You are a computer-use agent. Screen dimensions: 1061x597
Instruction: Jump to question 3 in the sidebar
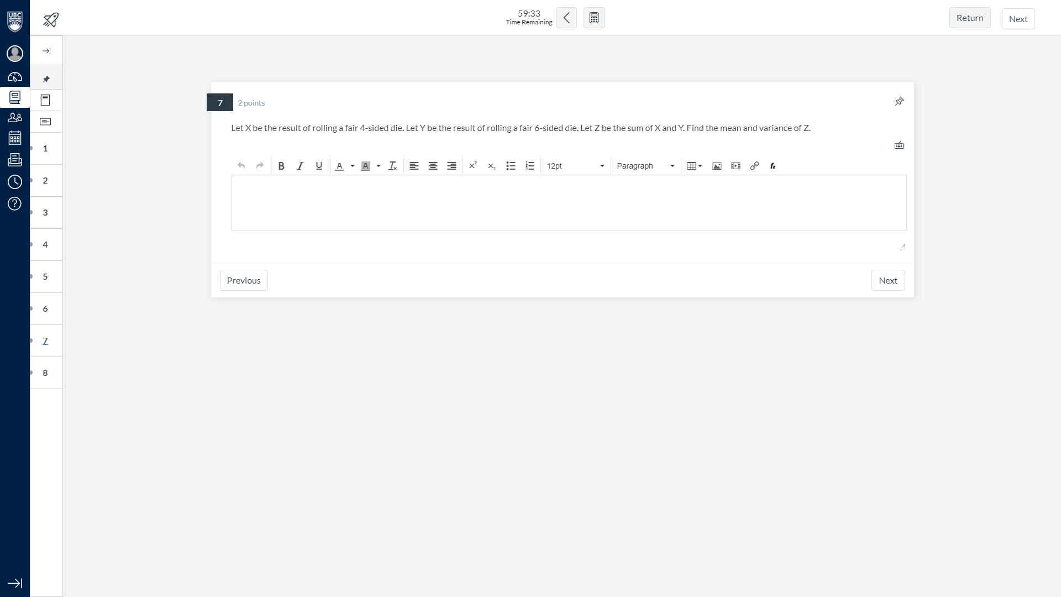[45, 213]
